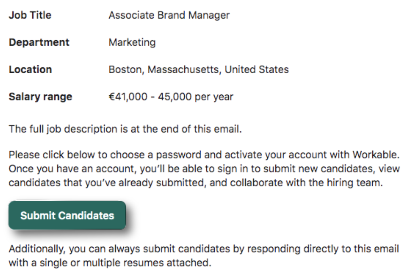Click the Location label

30,69
